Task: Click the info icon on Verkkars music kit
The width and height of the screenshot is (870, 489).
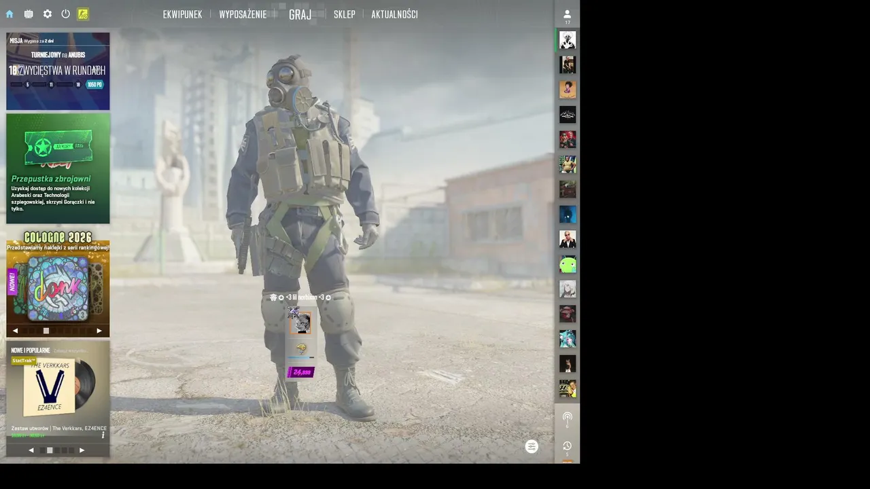Action: tap(103, 435)
